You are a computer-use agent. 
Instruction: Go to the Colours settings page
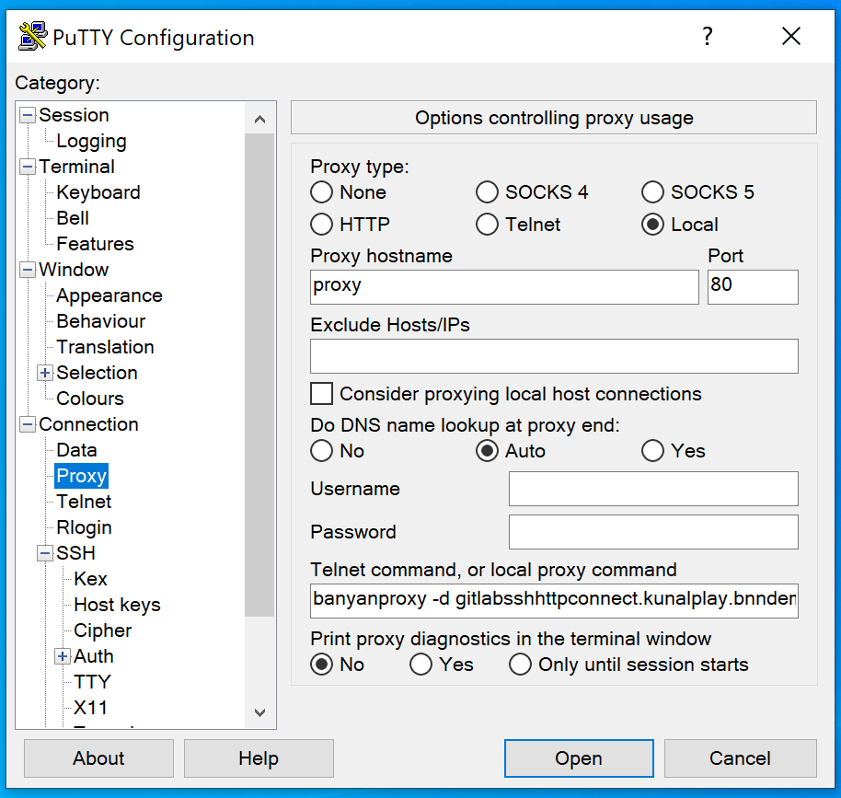point(90,399)
